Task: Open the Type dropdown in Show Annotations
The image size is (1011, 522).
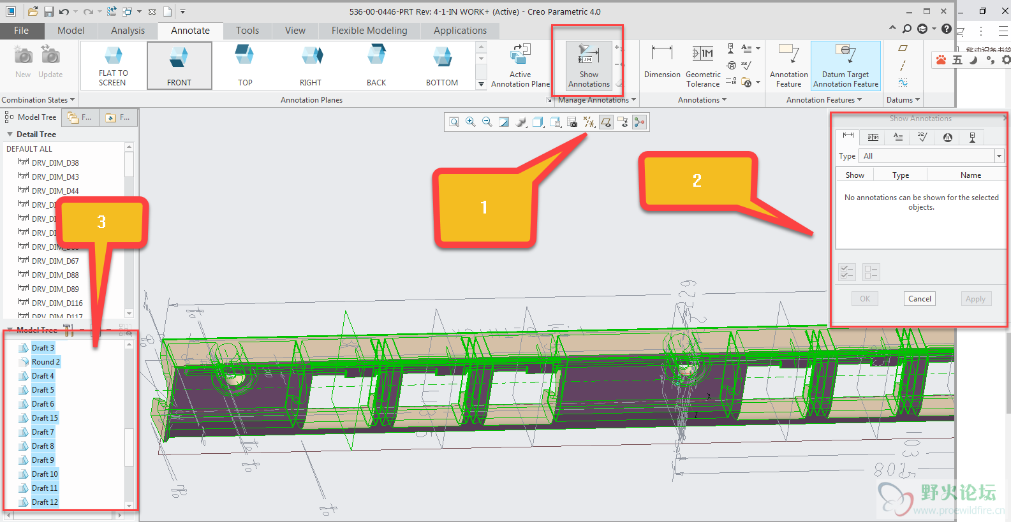Action: (x=999, y=156)
